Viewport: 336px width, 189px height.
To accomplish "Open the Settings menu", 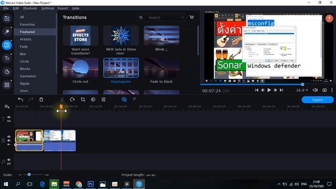I will click(48, 8).
